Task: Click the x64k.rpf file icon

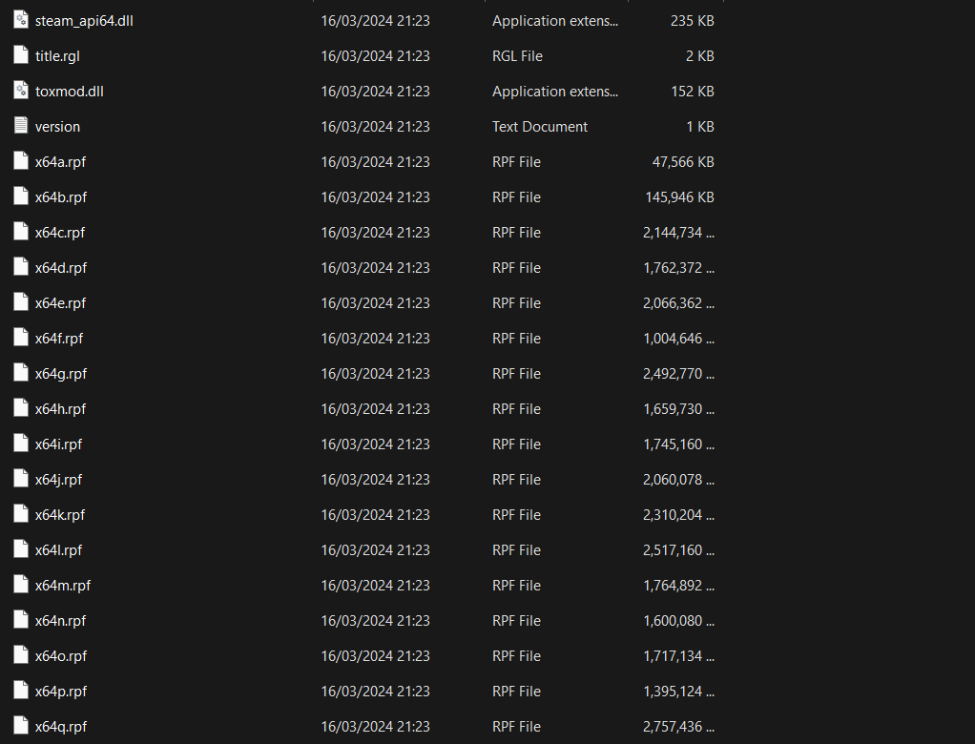Action: pyautogui.click(x=21, y=514)
